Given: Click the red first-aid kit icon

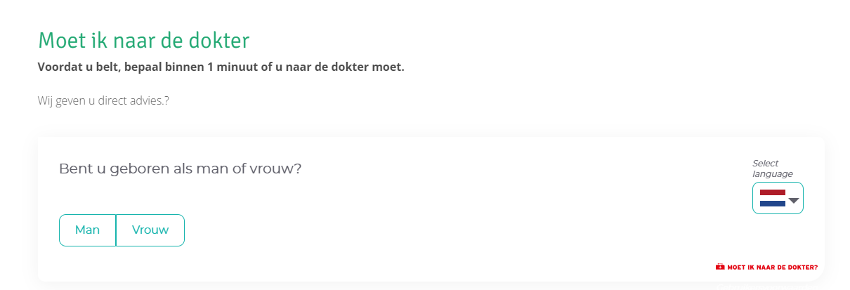Looking at the screenshot, I should click(720, 267).
